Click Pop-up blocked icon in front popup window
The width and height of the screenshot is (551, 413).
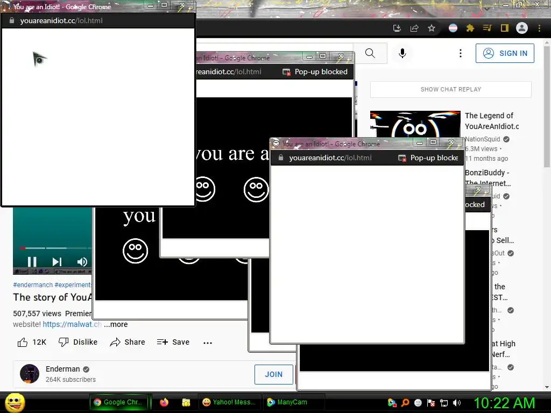click(402, 158)
